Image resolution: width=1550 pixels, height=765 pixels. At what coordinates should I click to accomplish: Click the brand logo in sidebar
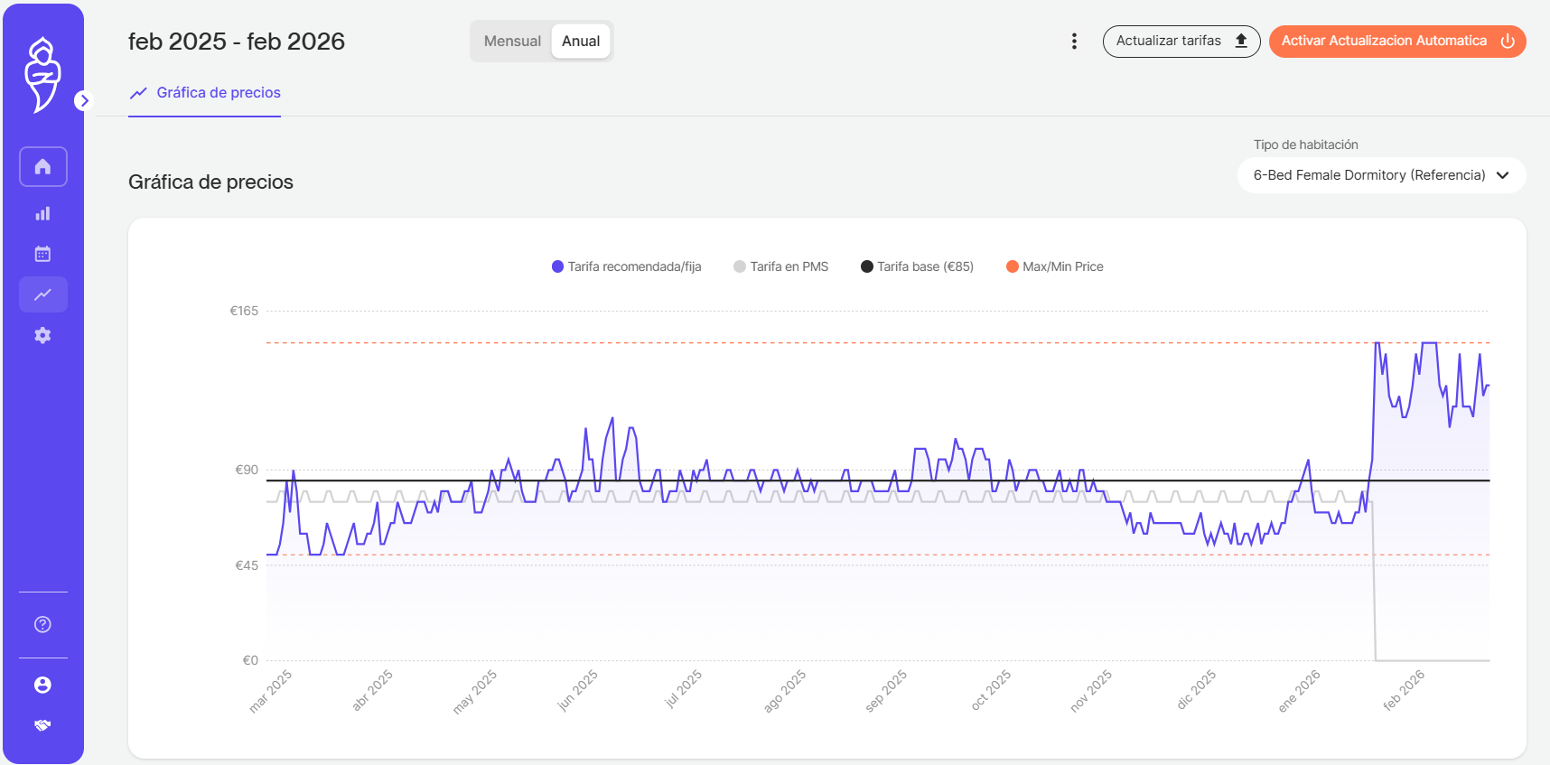tap(42, 75)
